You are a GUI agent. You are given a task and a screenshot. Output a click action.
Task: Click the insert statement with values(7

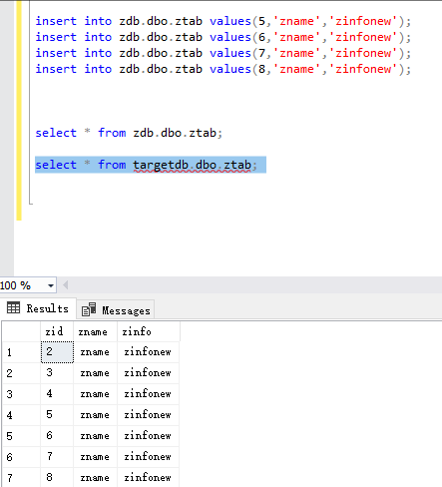pyautogui.click(x=223, y=53)
